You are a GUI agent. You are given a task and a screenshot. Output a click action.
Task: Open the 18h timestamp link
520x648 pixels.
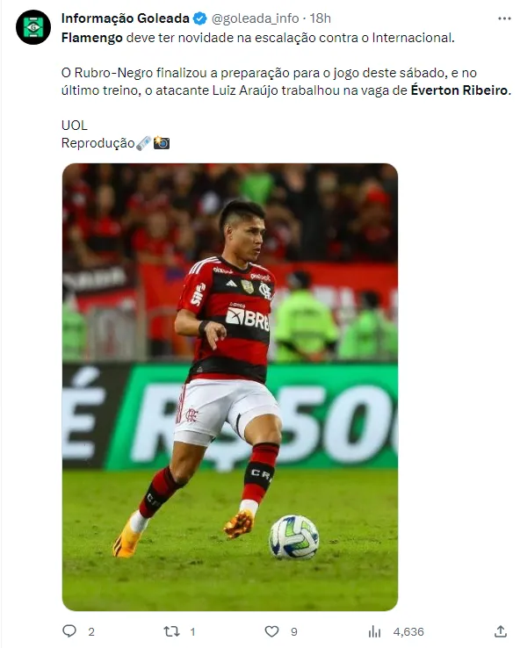point(321,18)
